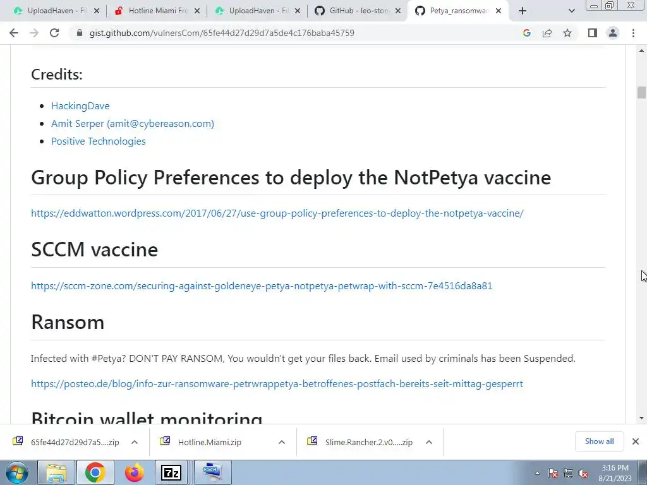
Task: Launch Firefox from the taskbar
Action: tap(135, 472)
